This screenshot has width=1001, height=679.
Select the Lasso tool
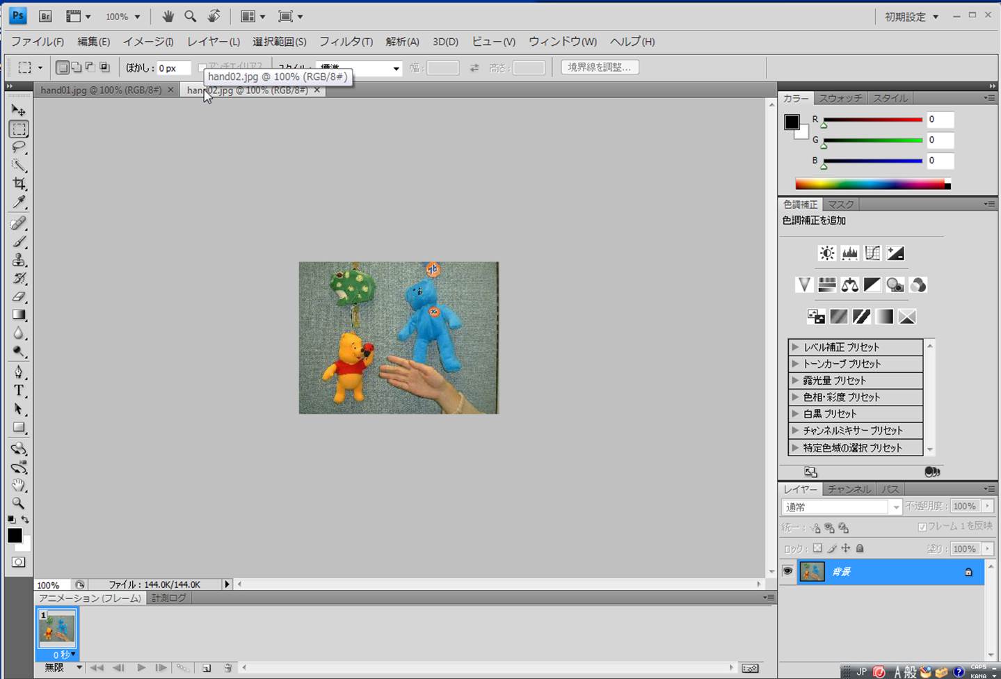point(19,147)
